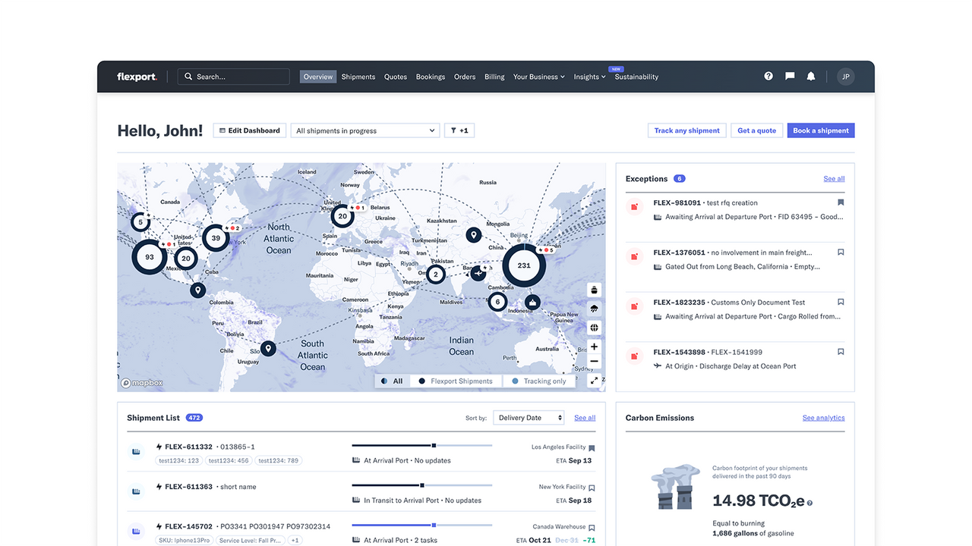Toggle bookmark on shipment FLEX-145702
The height and width of the screenshot is (546, 972).
tap(592, 528)
